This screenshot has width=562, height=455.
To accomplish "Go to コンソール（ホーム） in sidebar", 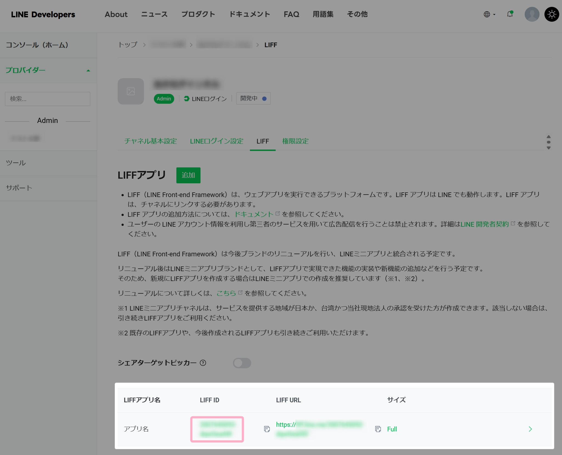I will (x=37, y=45).
